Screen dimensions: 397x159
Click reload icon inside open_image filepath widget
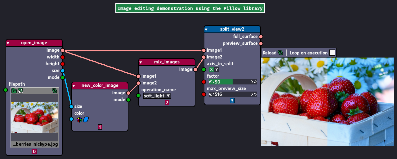click(55, 91)
